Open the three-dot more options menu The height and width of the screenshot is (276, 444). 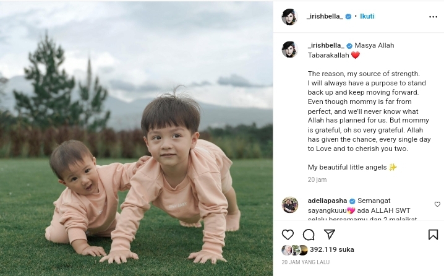pos(433,17)
